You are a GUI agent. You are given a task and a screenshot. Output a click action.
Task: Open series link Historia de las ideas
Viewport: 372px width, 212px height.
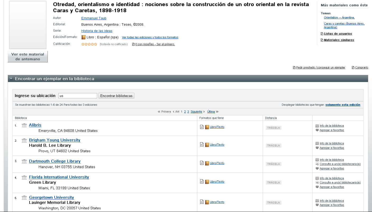[x=97, y=31]
